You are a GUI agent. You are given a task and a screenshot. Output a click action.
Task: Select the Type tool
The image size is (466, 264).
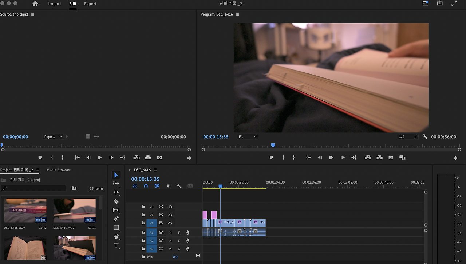(x=116, y=245)
